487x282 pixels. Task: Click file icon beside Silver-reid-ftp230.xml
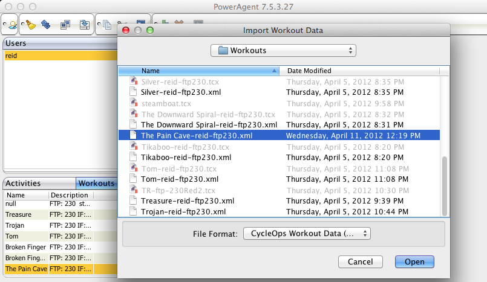pos(133,92)
